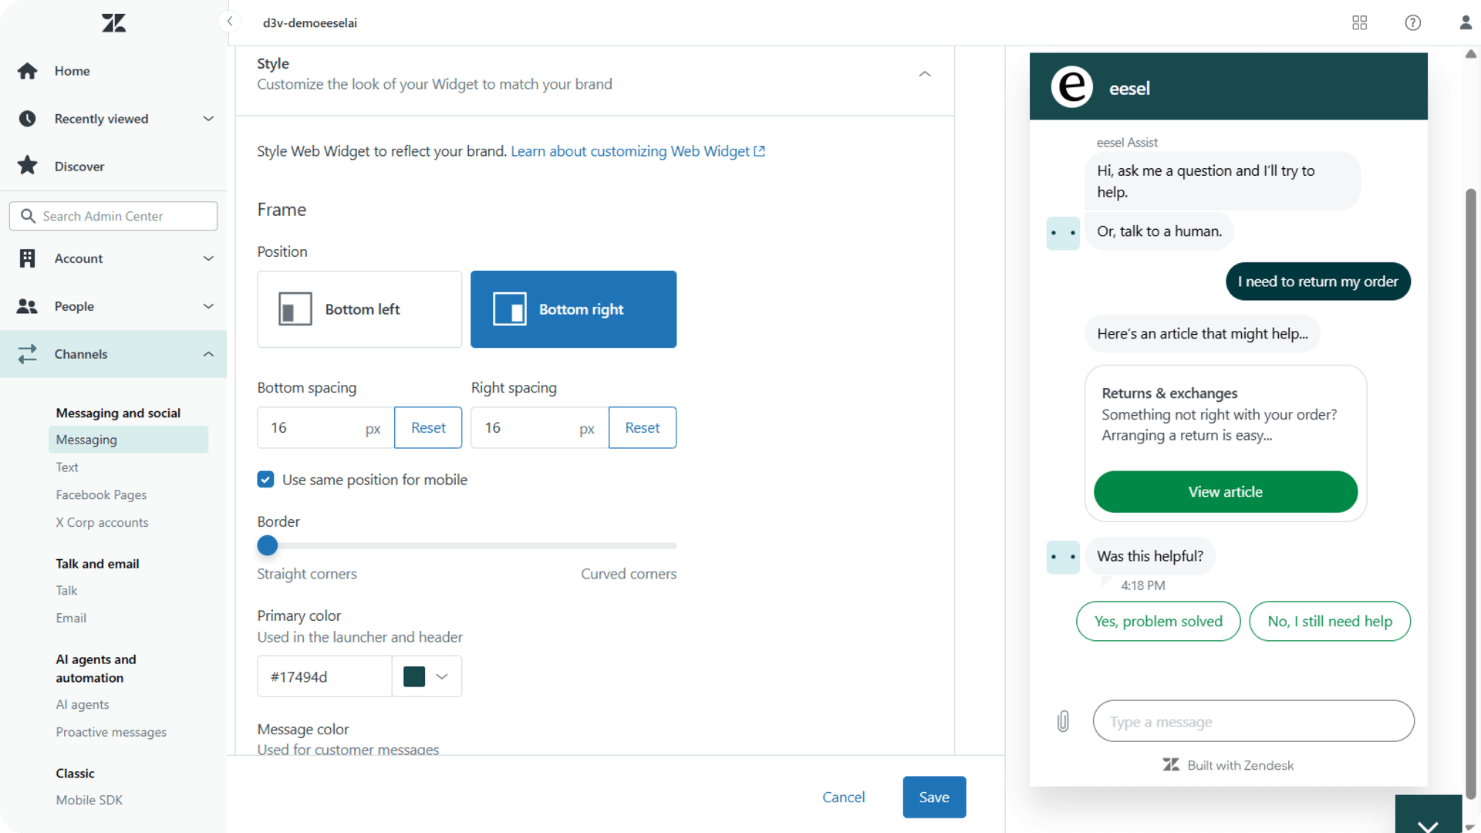1481x833 pixels.
Task: Click 'Yes, problem solved' reply button
Action: point(1158,621)
